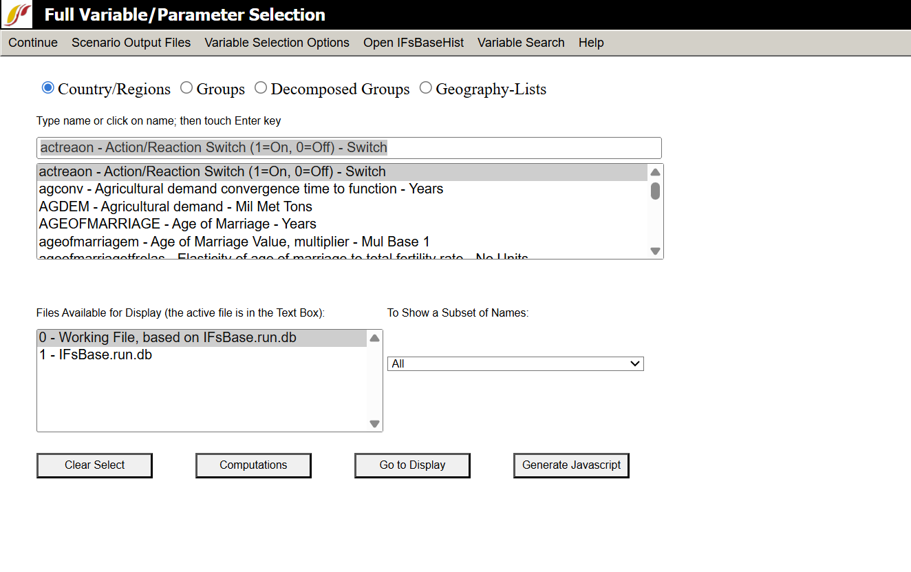Image resolution: width=911 pixels, height=572 pixels.
Task: Open the Variable Search menu
Action: [x=521, y=43]
